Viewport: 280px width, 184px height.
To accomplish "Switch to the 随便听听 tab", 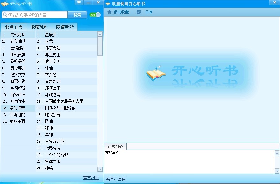I will point(65,27).
